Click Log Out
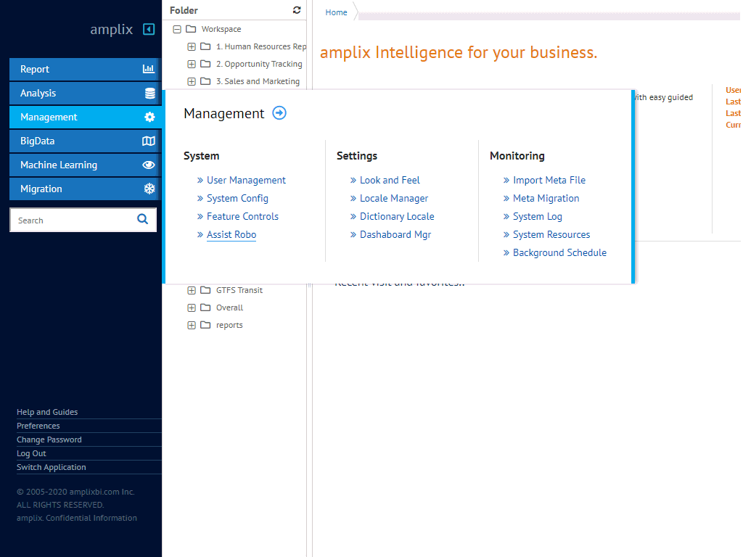 (31, 453)
